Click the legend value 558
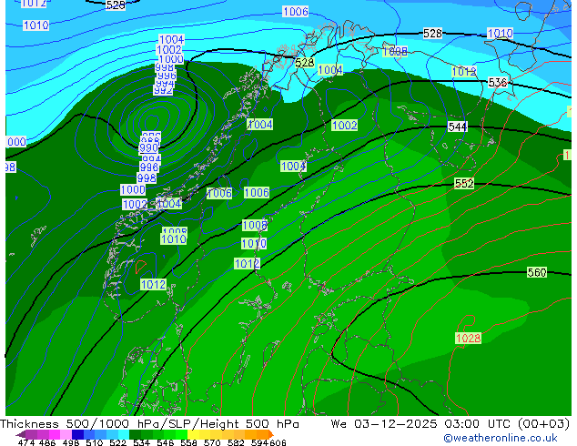The image size is (577, 446). [188, 442]
